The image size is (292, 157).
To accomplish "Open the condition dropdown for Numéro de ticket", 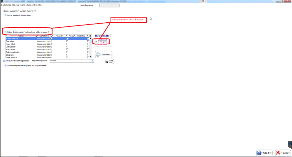I will 51,38.
